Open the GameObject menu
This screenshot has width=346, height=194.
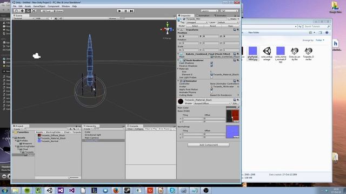39,6
